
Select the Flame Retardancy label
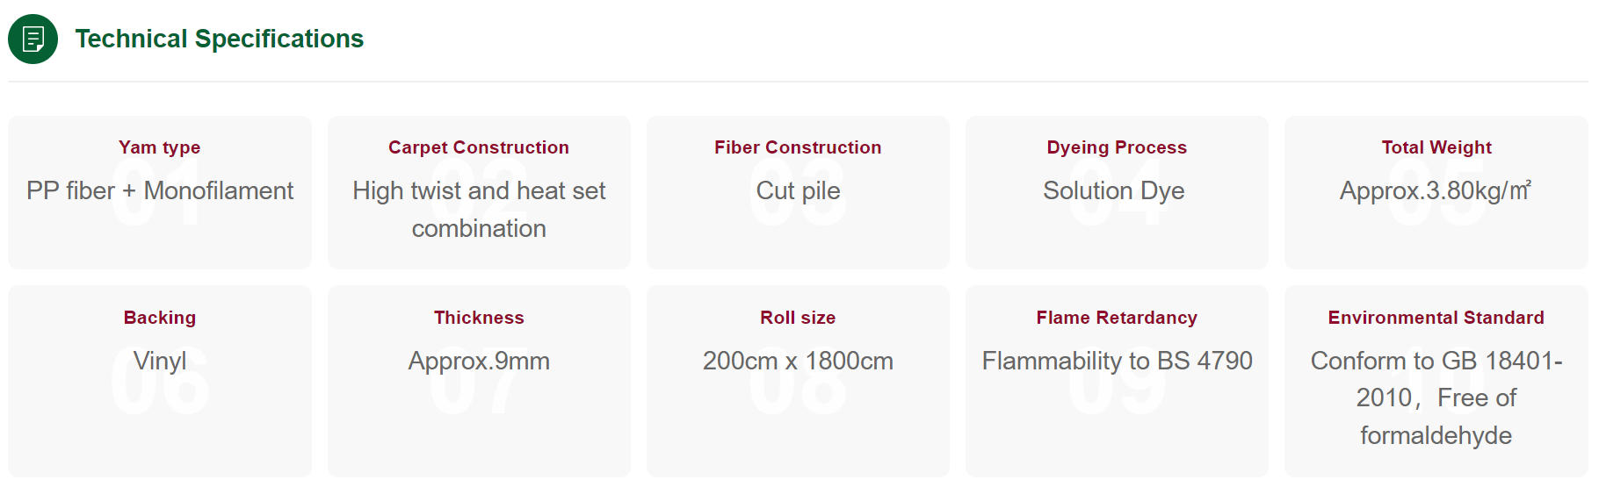1117,318
